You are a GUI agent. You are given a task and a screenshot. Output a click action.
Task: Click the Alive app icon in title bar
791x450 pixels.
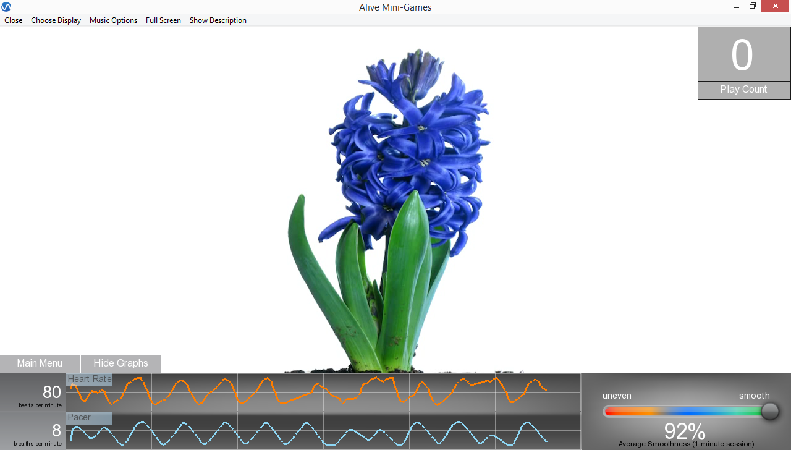[6, 7]
